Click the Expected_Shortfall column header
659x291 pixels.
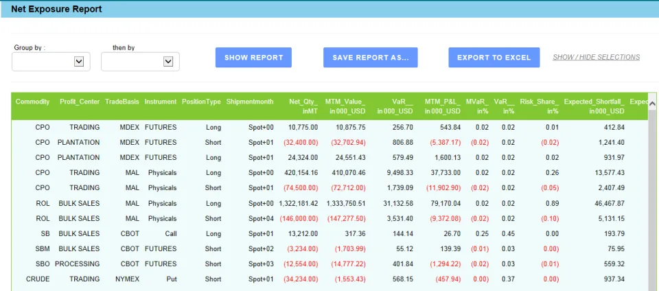coord(594,106)
